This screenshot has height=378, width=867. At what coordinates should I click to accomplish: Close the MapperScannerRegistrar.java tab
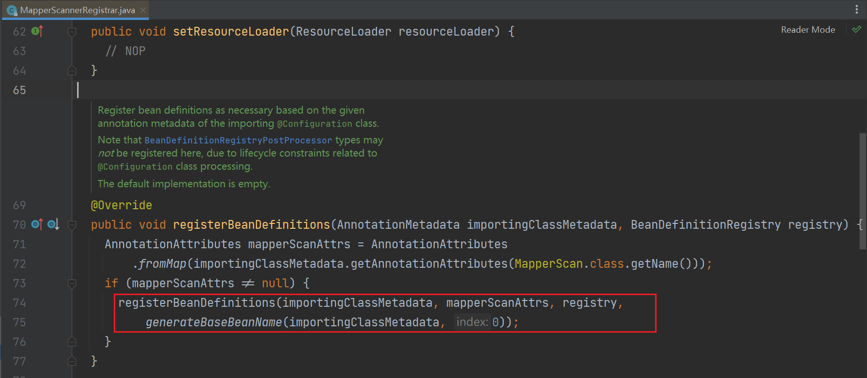click(143, 10)
